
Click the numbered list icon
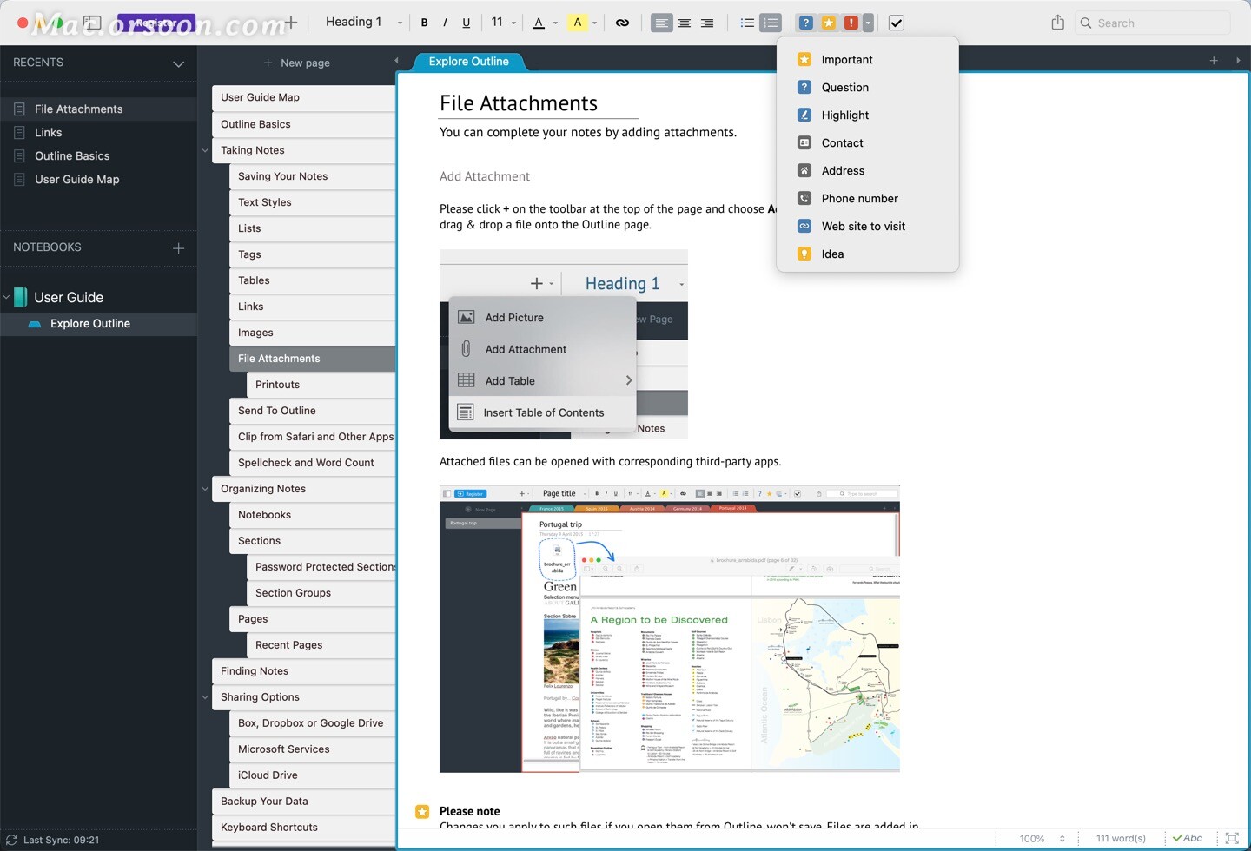tap(771, 23)
